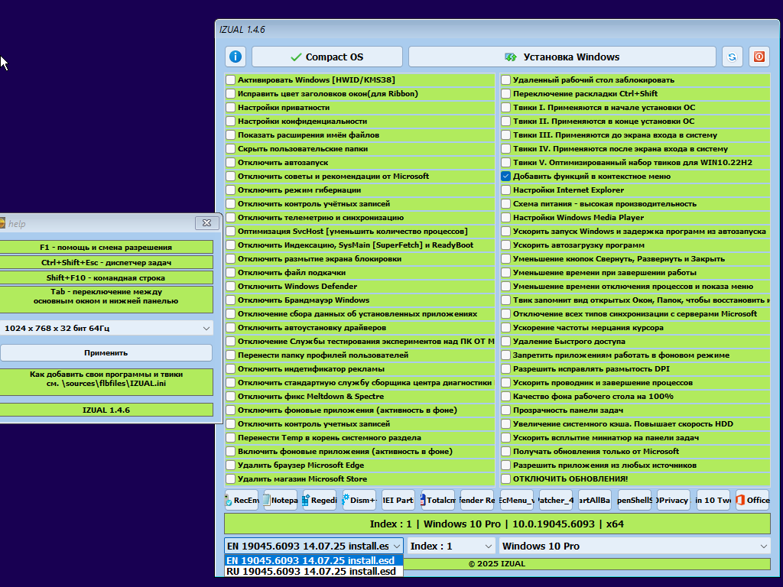Click the red power icon button

[759, 57]
